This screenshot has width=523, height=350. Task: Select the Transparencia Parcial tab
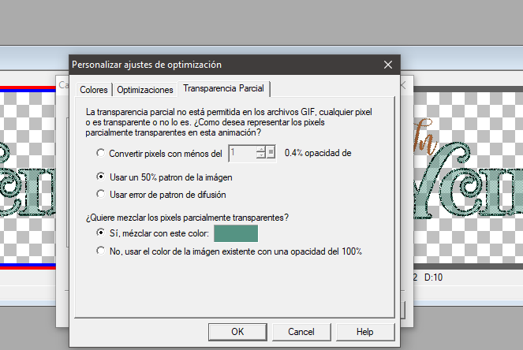pyautogui.click(x=224, y=89)
